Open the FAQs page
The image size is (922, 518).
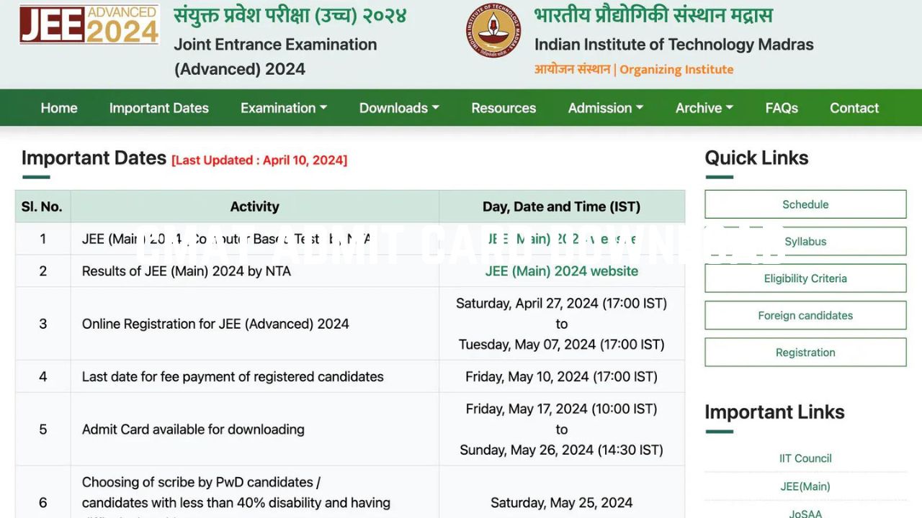coord(782,108)
